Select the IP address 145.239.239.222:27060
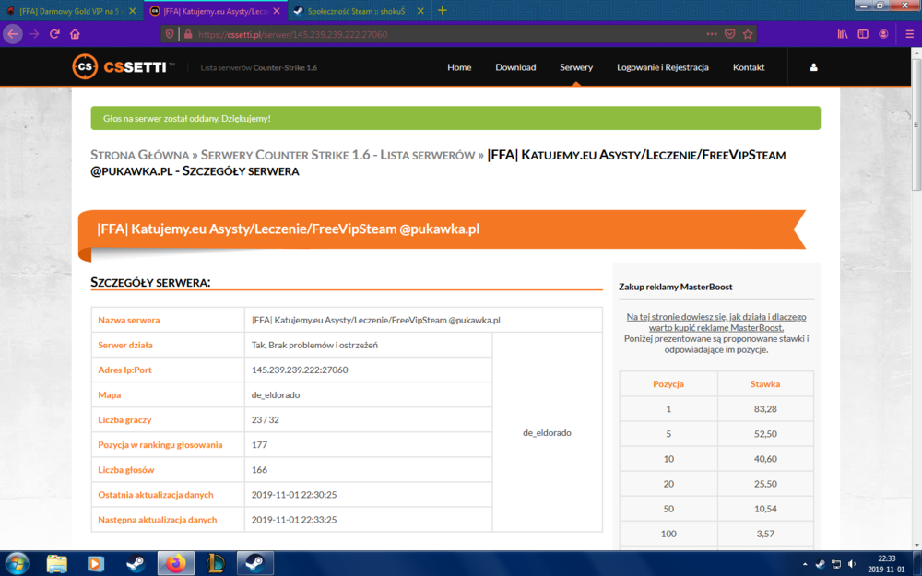Viewport: 922px width, 576px height. [x=300, y=370]
